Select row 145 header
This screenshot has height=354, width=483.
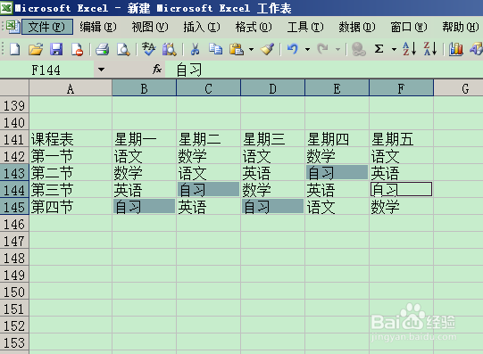14,207
